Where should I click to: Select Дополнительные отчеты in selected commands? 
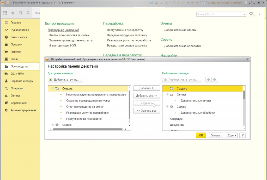(x=196, y=101)
